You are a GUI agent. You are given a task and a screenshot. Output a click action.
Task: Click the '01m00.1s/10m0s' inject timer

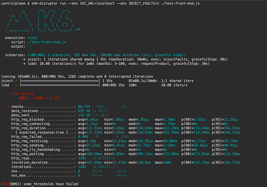(x=143, y=81)
